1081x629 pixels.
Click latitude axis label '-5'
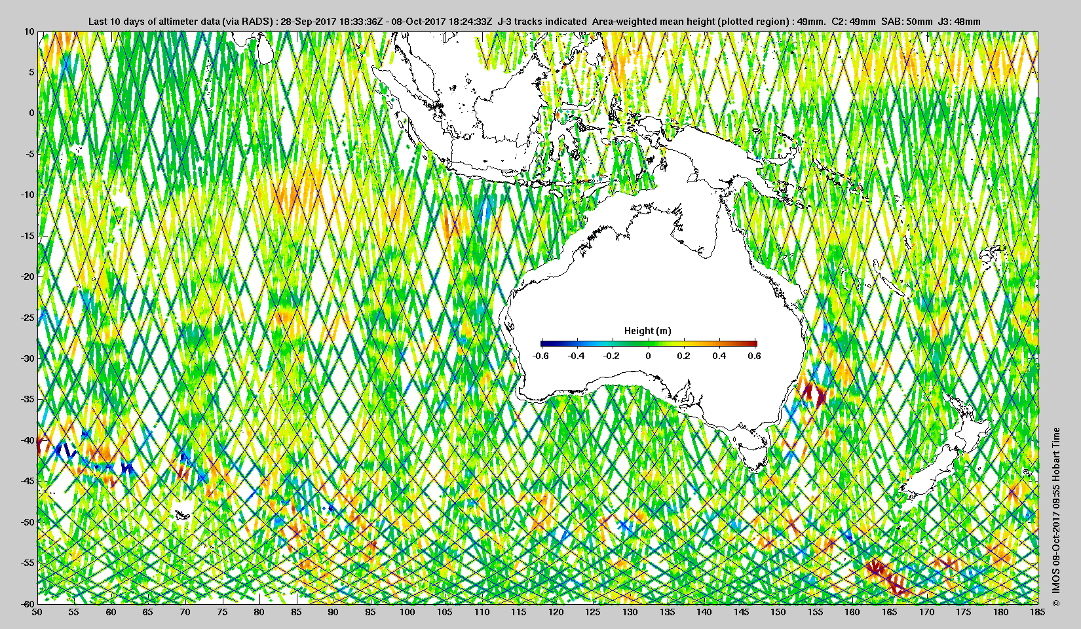click(x=29, y=154)
